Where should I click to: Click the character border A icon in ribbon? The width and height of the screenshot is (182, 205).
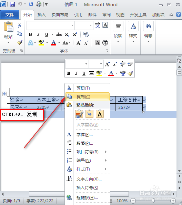tap(105, 25)
